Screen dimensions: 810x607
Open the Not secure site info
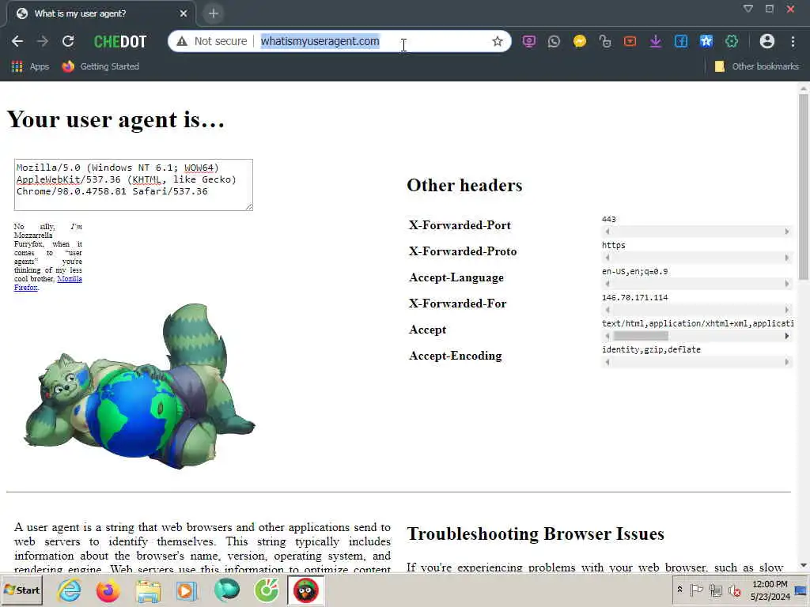coord(212,41)
